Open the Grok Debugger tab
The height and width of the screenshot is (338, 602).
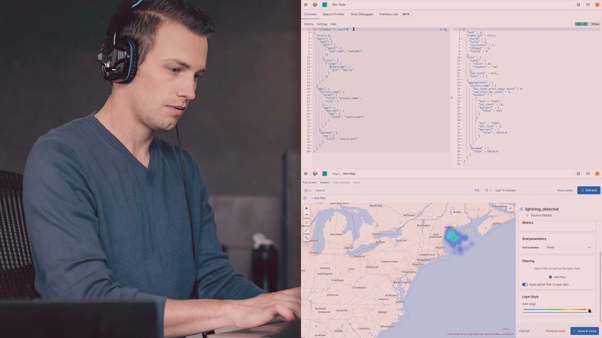coord(362,14)
